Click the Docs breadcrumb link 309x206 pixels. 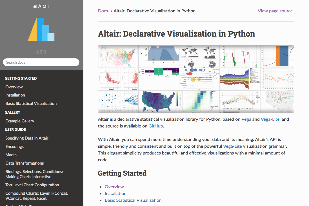(103, 11)
